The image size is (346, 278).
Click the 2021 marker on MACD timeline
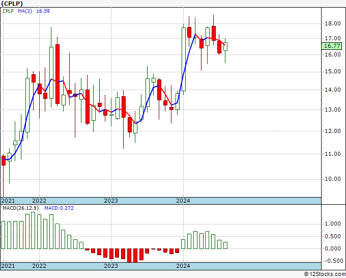8,266
